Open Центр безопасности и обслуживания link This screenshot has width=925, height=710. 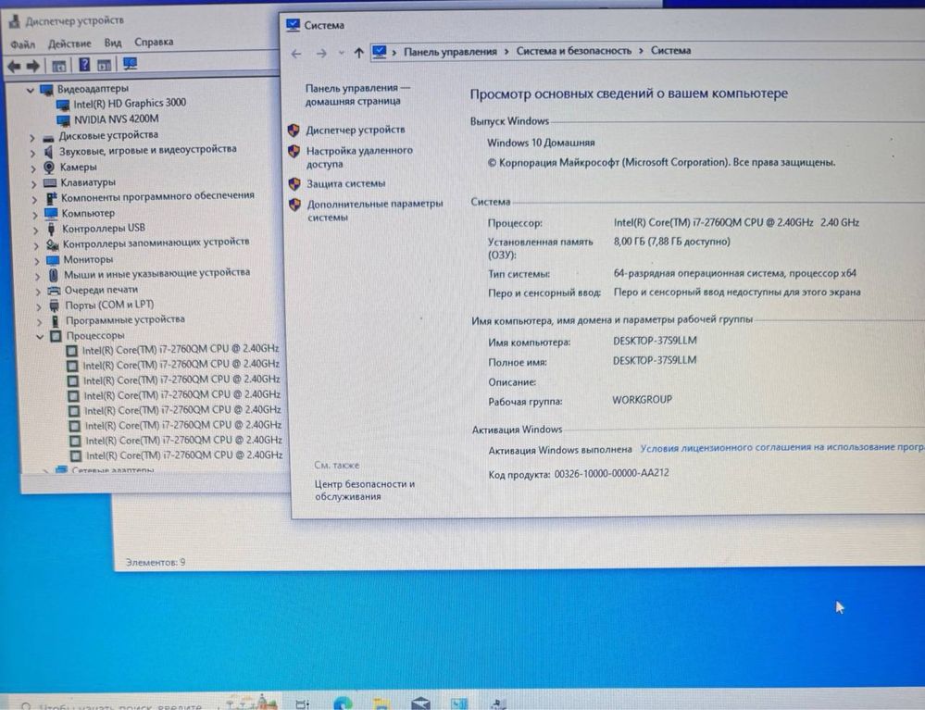pyautogui.click(x=365, y=490)
